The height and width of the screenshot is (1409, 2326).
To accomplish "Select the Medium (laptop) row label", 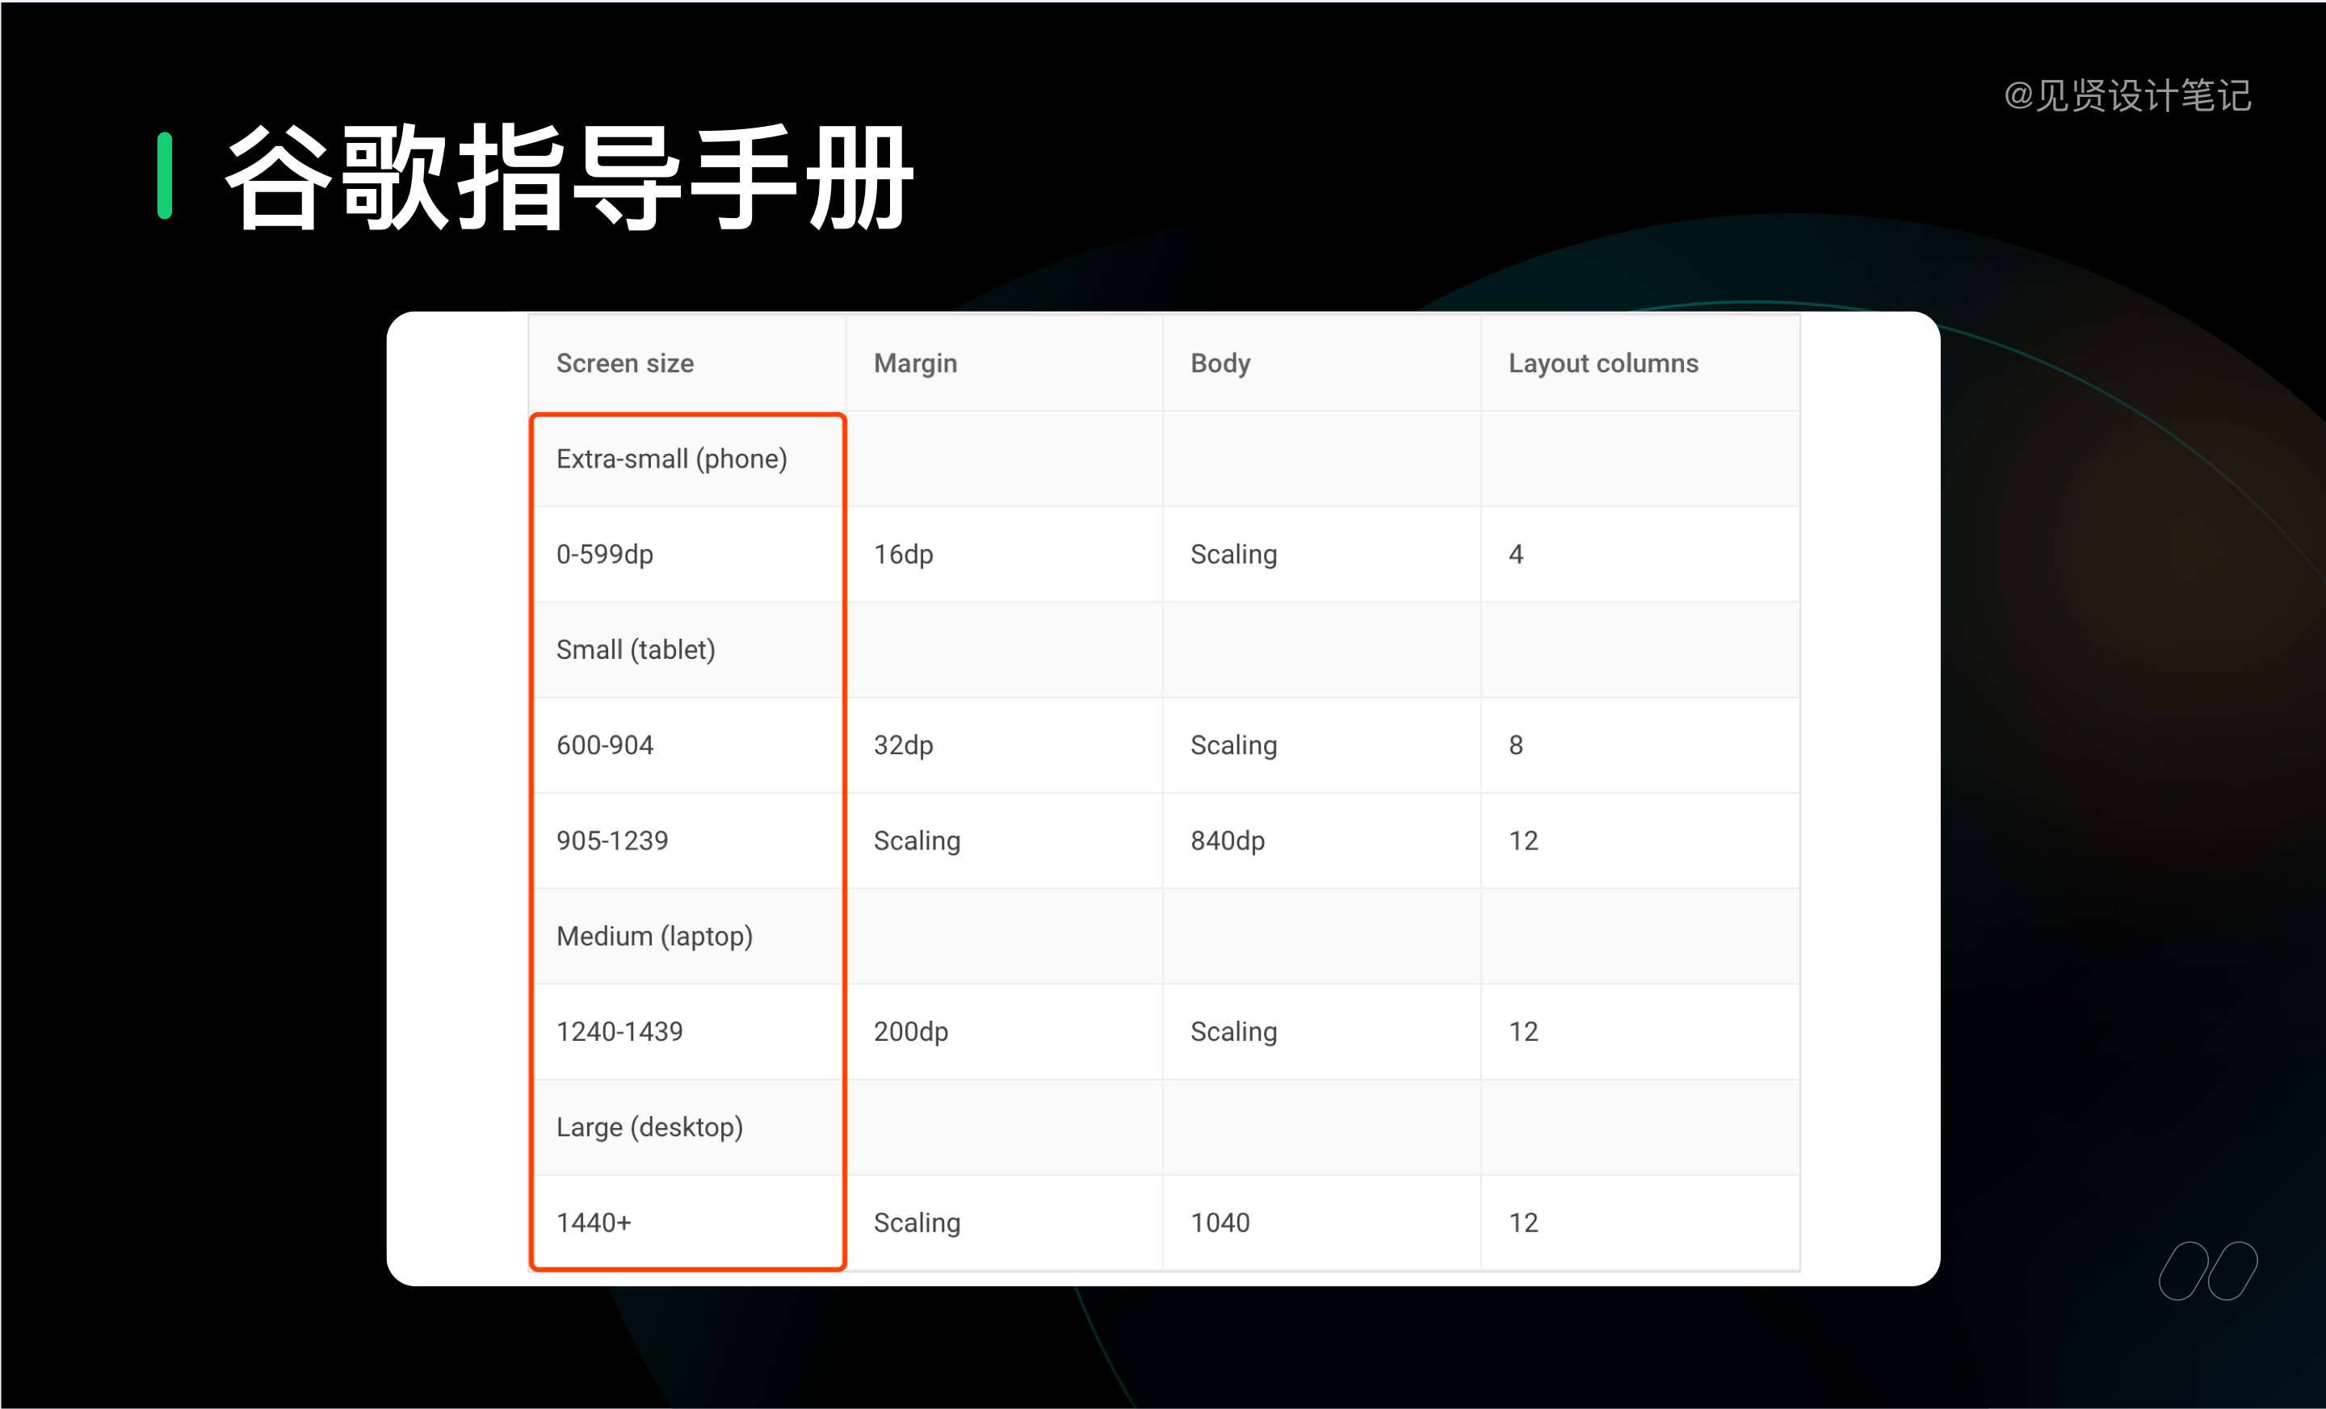I will pos(654,936).
